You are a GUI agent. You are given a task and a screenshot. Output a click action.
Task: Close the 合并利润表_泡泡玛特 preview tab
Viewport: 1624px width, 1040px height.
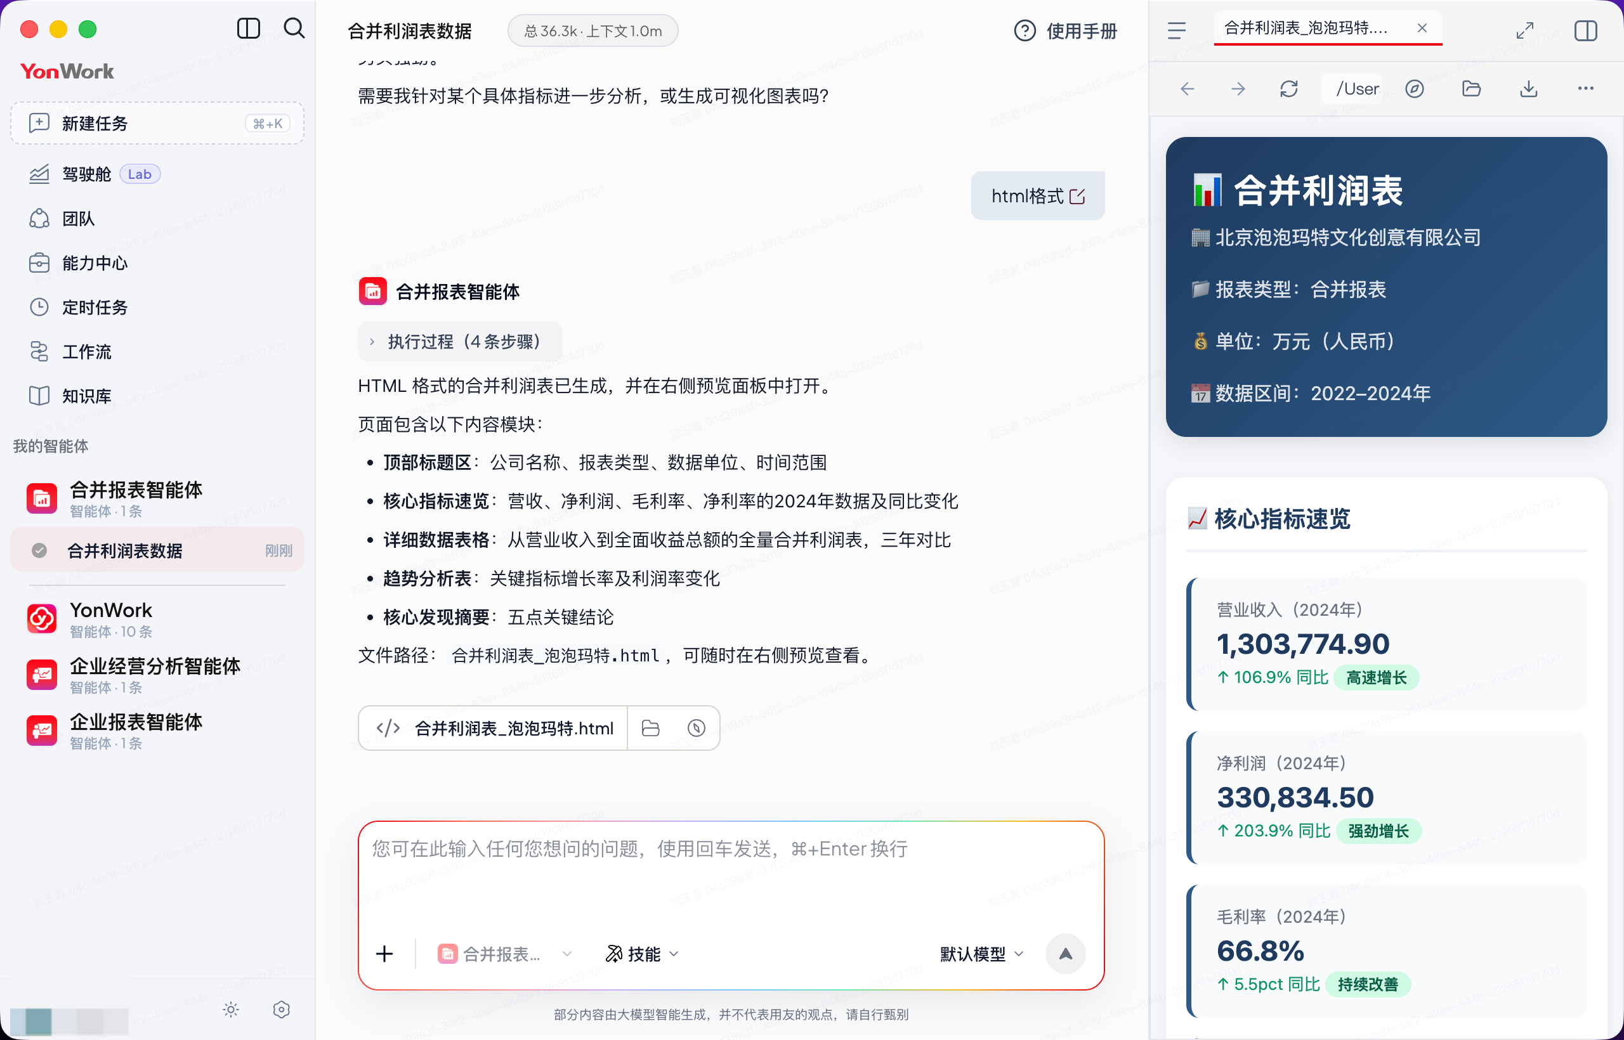click(x=1422, y=28)
